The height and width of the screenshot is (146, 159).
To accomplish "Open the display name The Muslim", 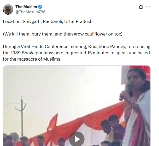I will 26,7.
